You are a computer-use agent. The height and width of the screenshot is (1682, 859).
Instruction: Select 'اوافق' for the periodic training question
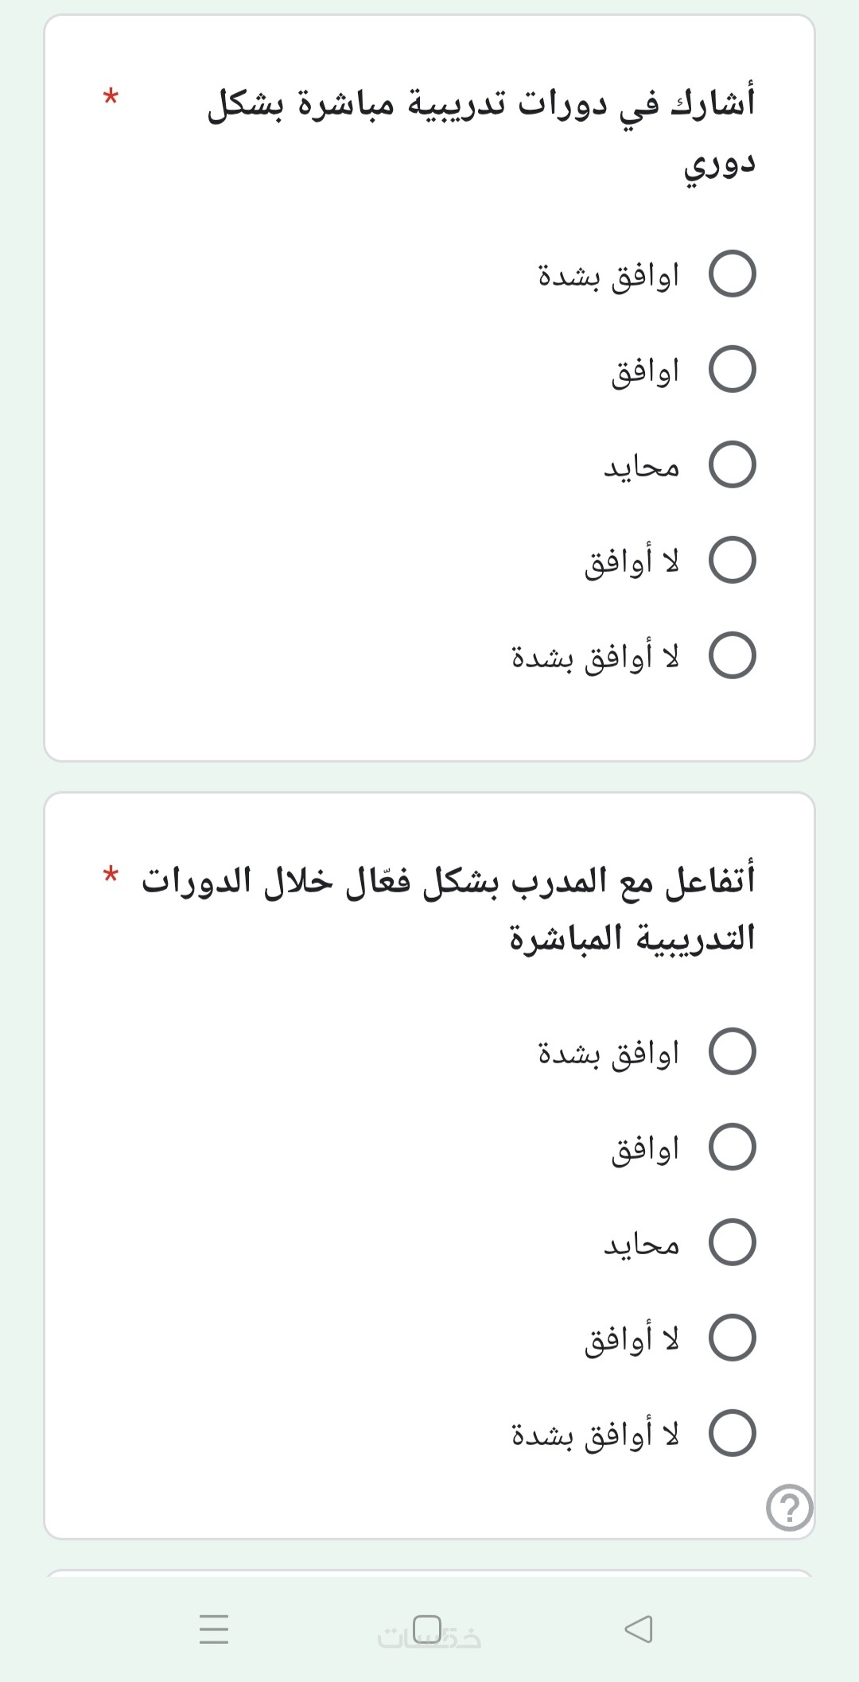coord(732,370)
